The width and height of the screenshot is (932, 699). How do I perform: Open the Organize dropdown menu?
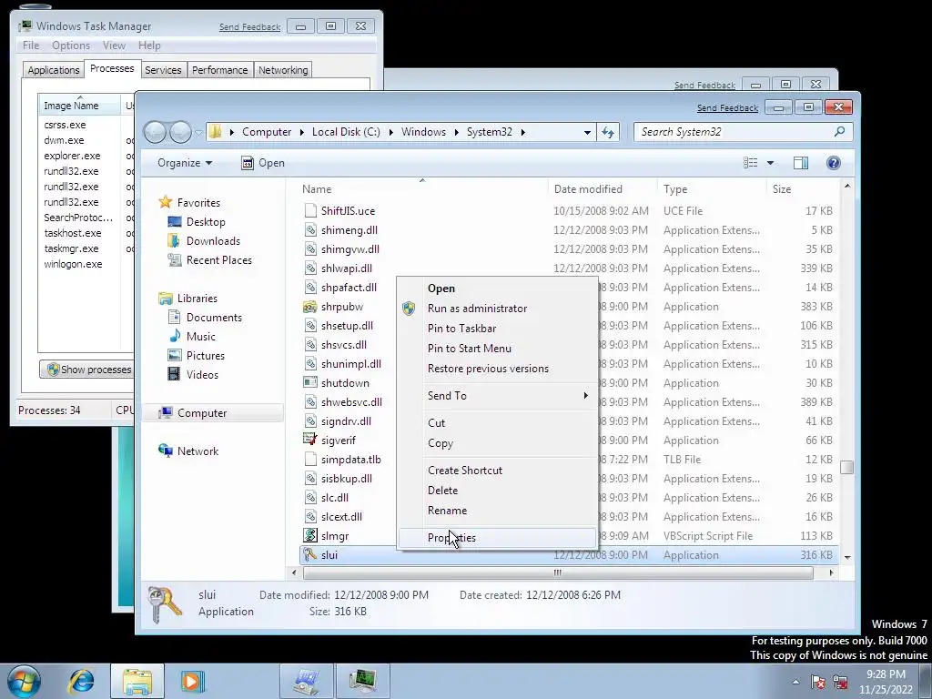point(184,163)
